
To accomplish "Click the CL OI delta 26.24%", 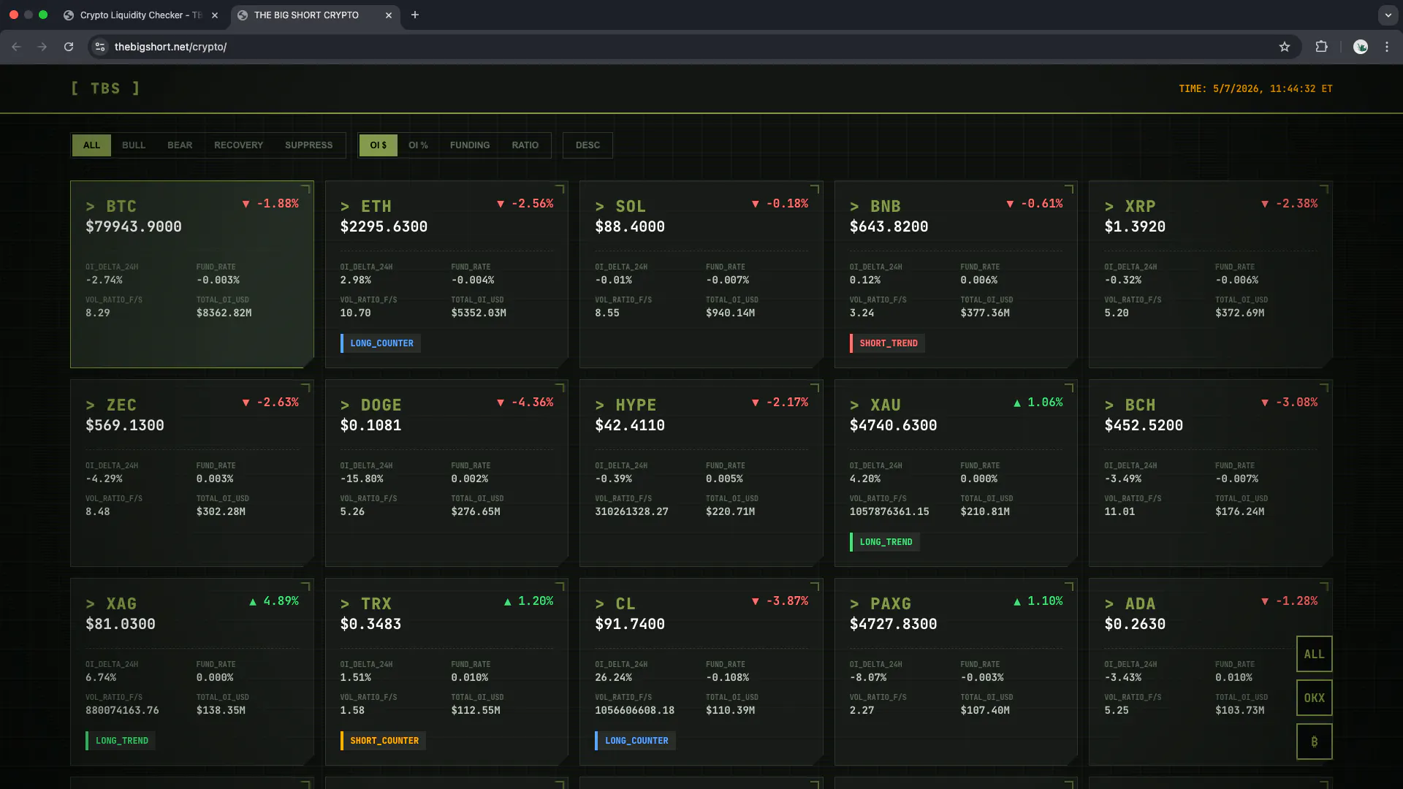I will click(613, 677).
